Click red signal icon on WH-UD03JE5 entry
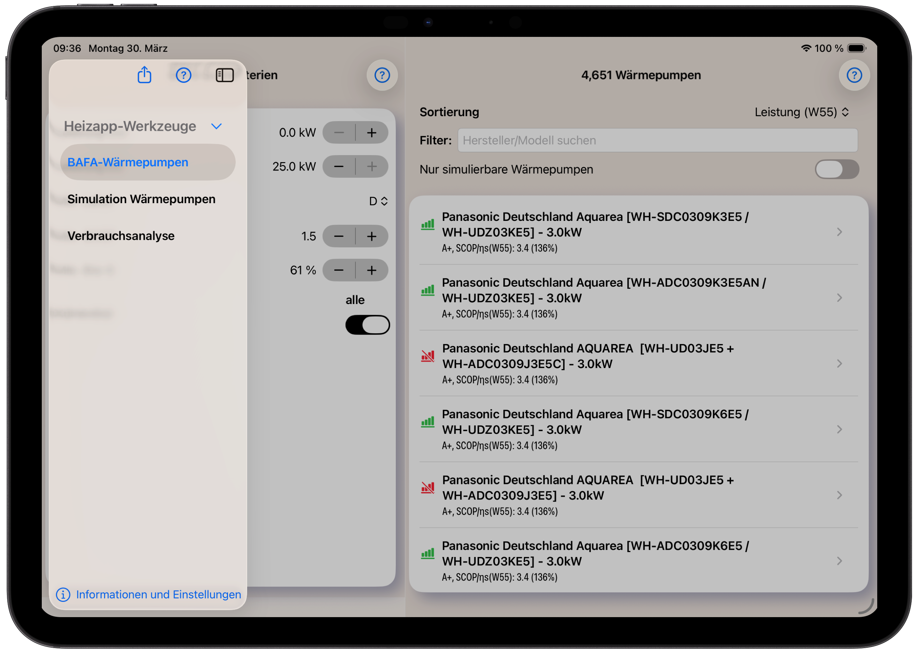Viewport: 919px width, 654px height. coord(428,356)
